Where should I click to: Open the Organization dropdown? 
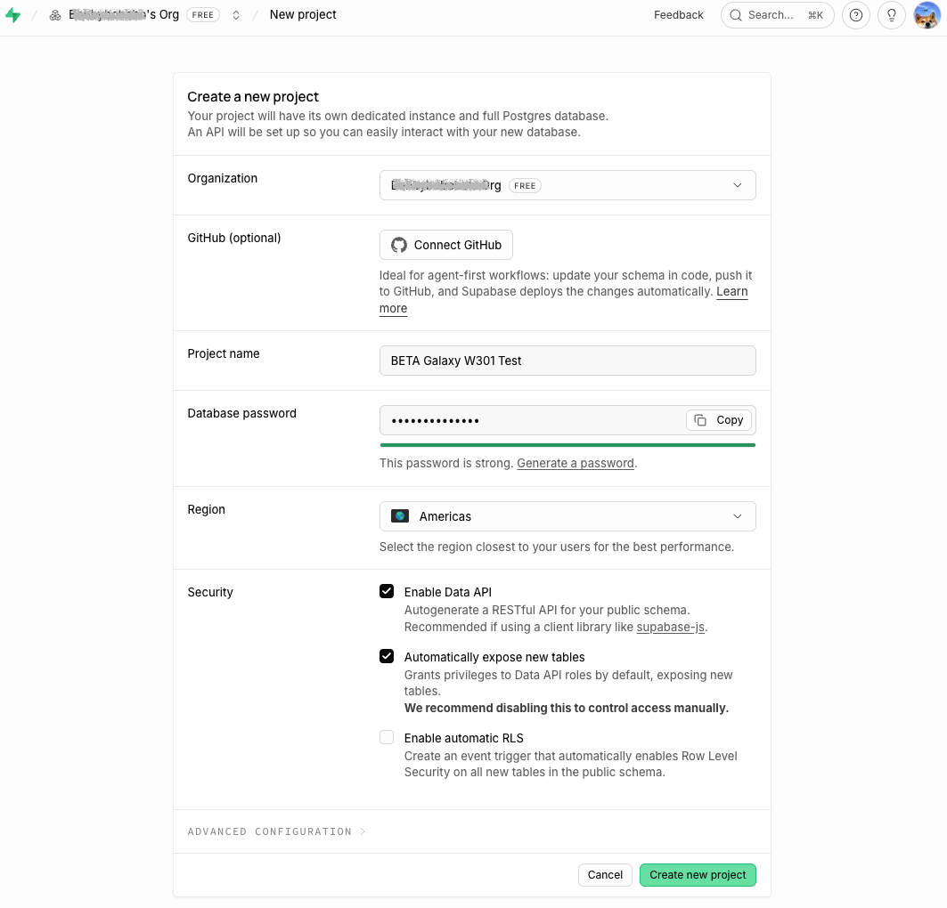(567, 185)
